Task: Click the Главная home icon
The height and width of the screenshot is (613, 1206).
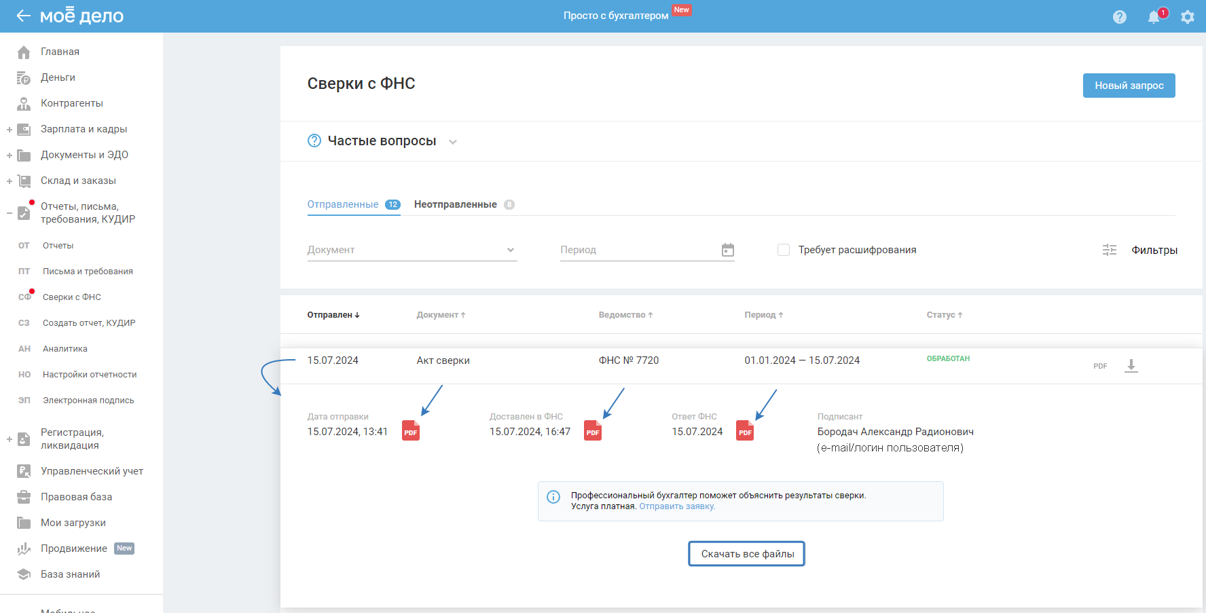Action: coord(24,52)
